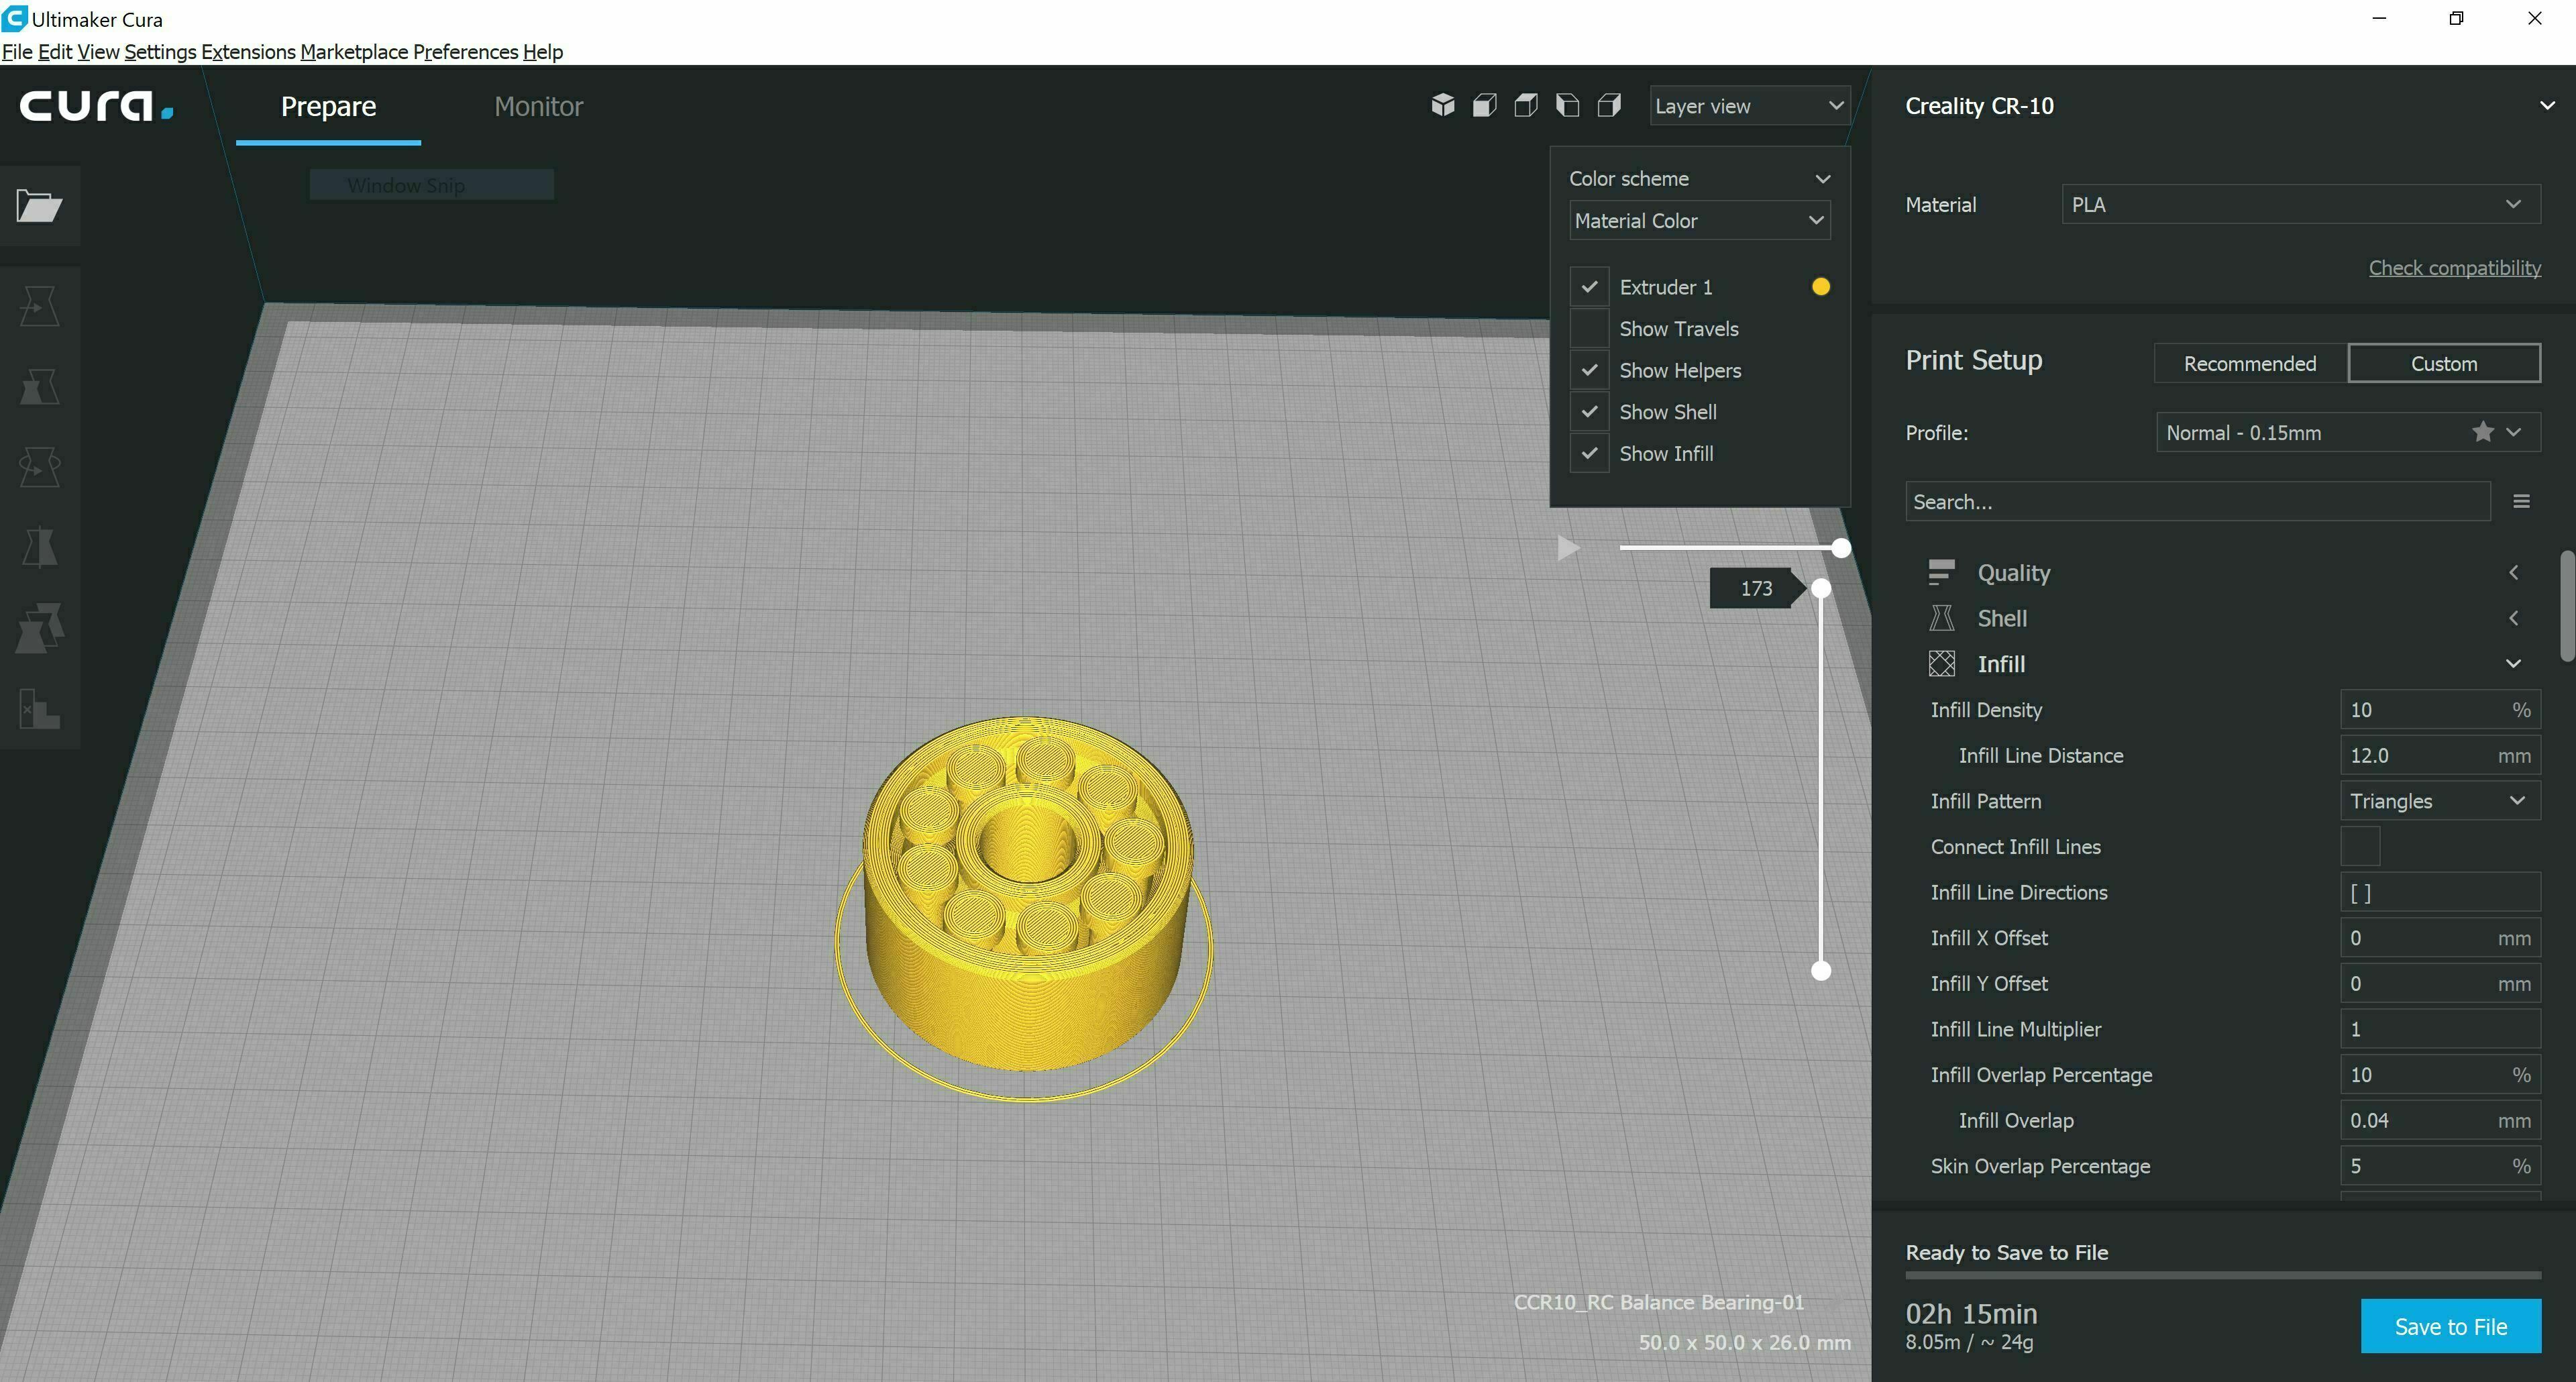Uncheck the Show Infill checkbox
This screenshot has width=2576, height=1382.
(x=1589, y=454)
